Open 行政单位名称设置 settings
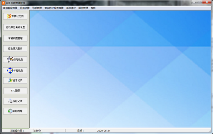 point(15,27)
